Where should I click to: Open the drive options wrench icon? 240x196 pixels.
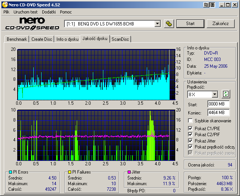[x=169, y=24]
